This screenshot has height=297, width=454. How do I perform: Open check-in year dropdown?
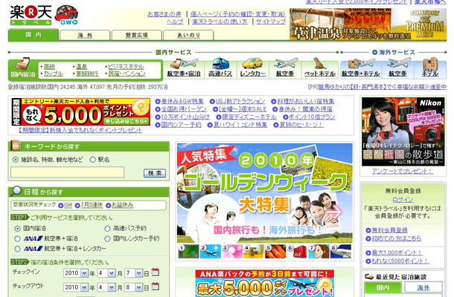click(x=76, y=273)
